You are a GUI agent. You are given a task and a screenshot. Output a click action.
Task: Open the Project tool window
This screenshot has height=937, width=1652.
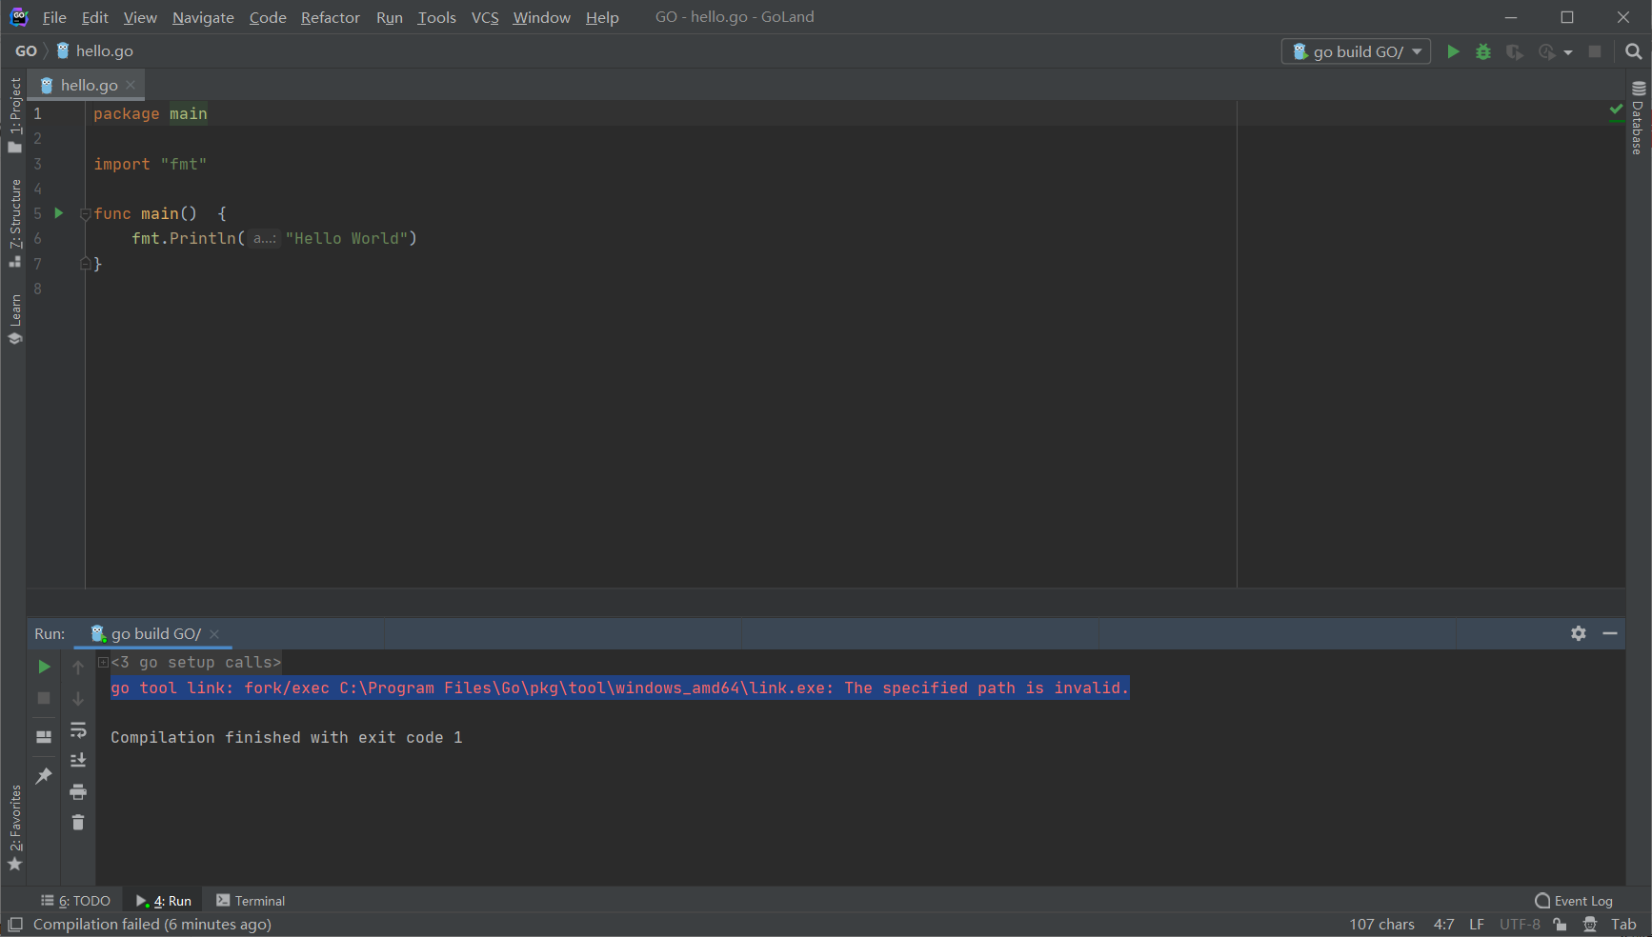[14, 114]
